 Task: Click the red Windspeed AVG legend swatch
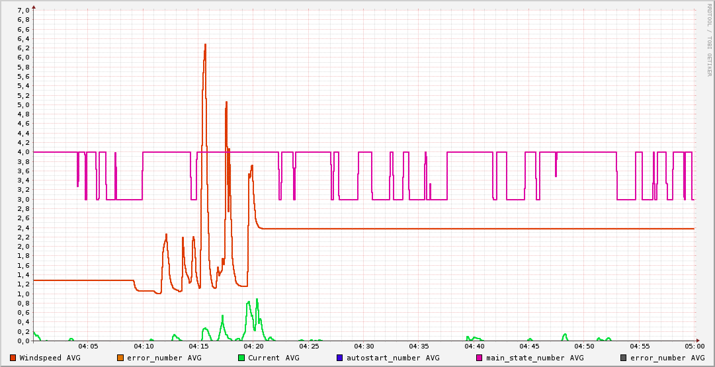pyautogui.click(x=13, y=358)
